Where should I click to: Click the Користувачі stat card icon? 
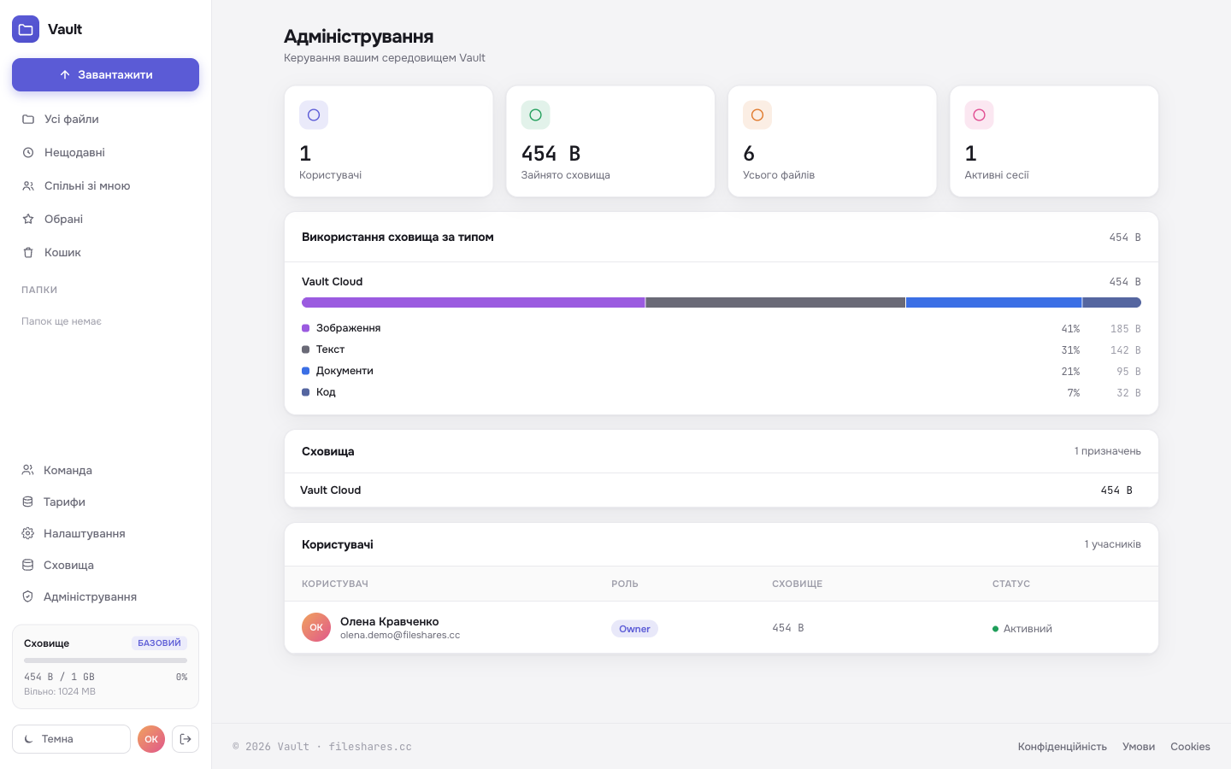click(314, 114)
